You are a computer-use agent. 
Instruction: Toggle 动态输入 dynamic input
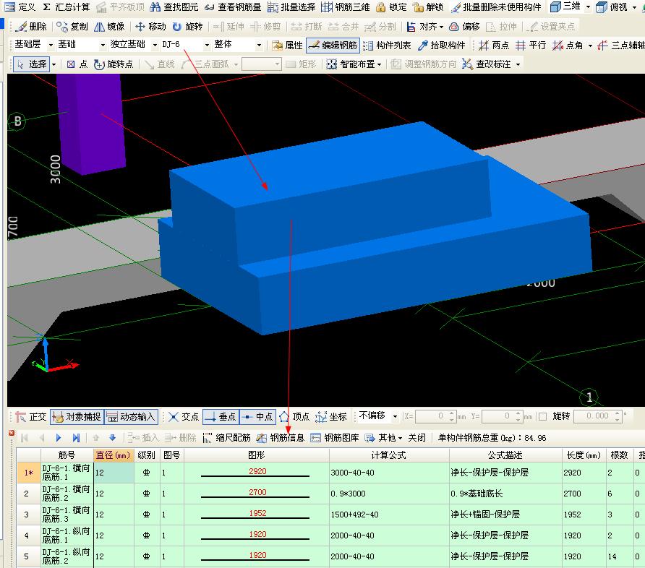131,417
